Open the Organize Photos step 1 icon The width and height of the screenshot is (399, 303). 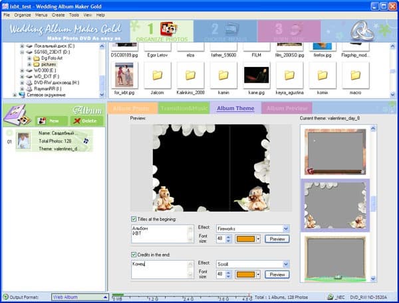click(168, 29)
